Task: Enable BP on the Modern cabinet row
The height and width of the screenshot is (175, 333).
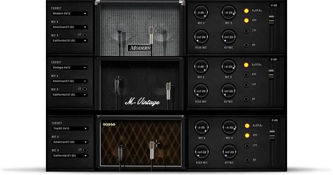Action: pos(246,45)
